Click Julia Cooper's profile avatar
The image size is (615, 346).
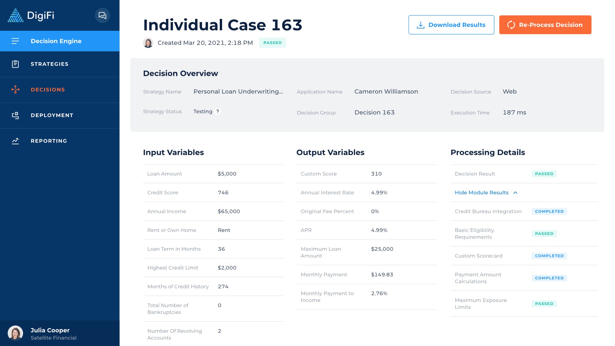click(x=15, y=333)
